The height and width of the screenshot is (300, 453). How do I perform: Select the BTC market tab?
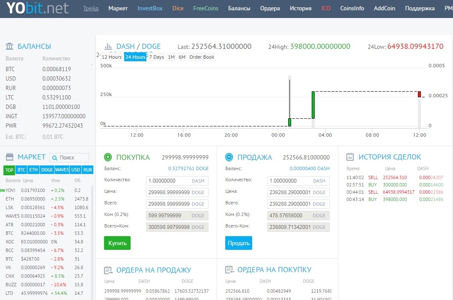pyautogui.click(x=21, y=170)
